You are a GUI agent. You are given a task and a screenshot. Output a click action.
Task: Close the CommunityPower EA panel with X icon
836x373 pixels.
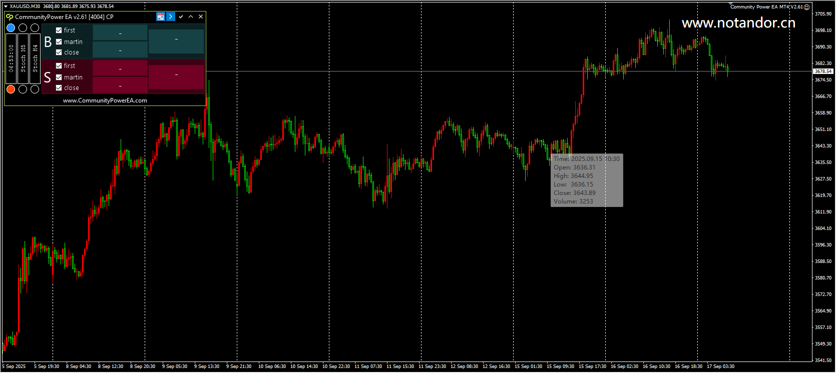pos(201,16)
